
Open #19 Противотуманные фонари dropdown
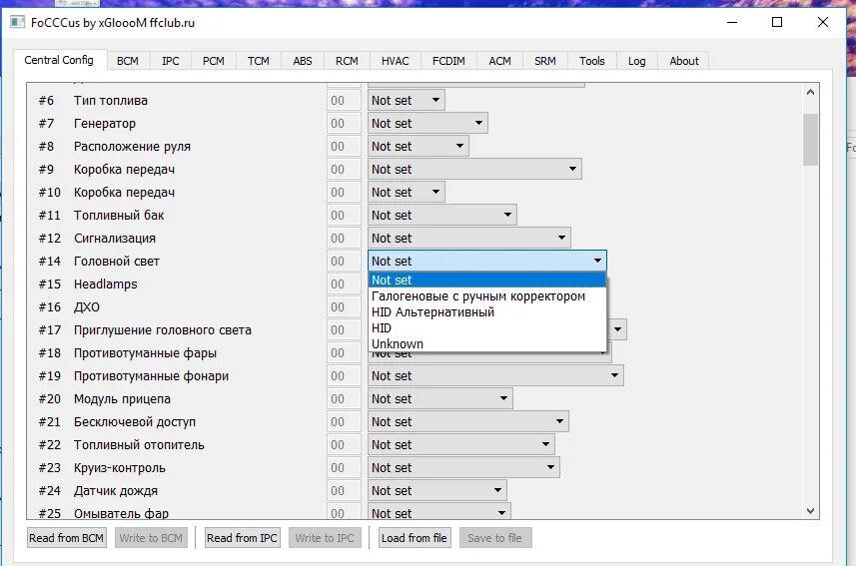coord(495,376)
